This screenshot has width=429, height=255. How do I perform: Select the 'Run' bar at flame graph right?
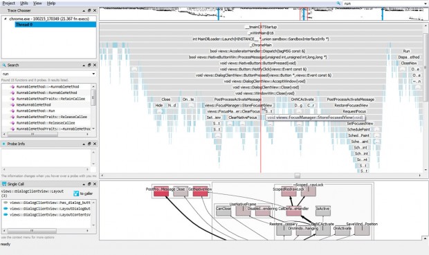406,51
